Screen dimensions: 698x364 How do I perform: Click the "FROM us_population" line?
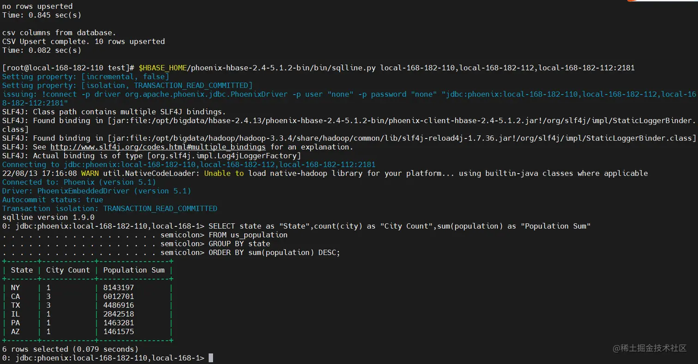tap(145, 235)
